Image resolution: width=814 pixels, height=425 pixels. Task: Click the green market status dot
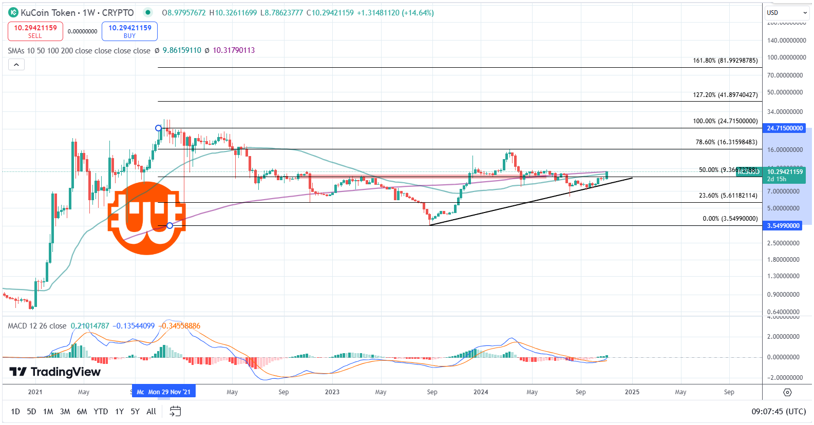pos(148,13)
